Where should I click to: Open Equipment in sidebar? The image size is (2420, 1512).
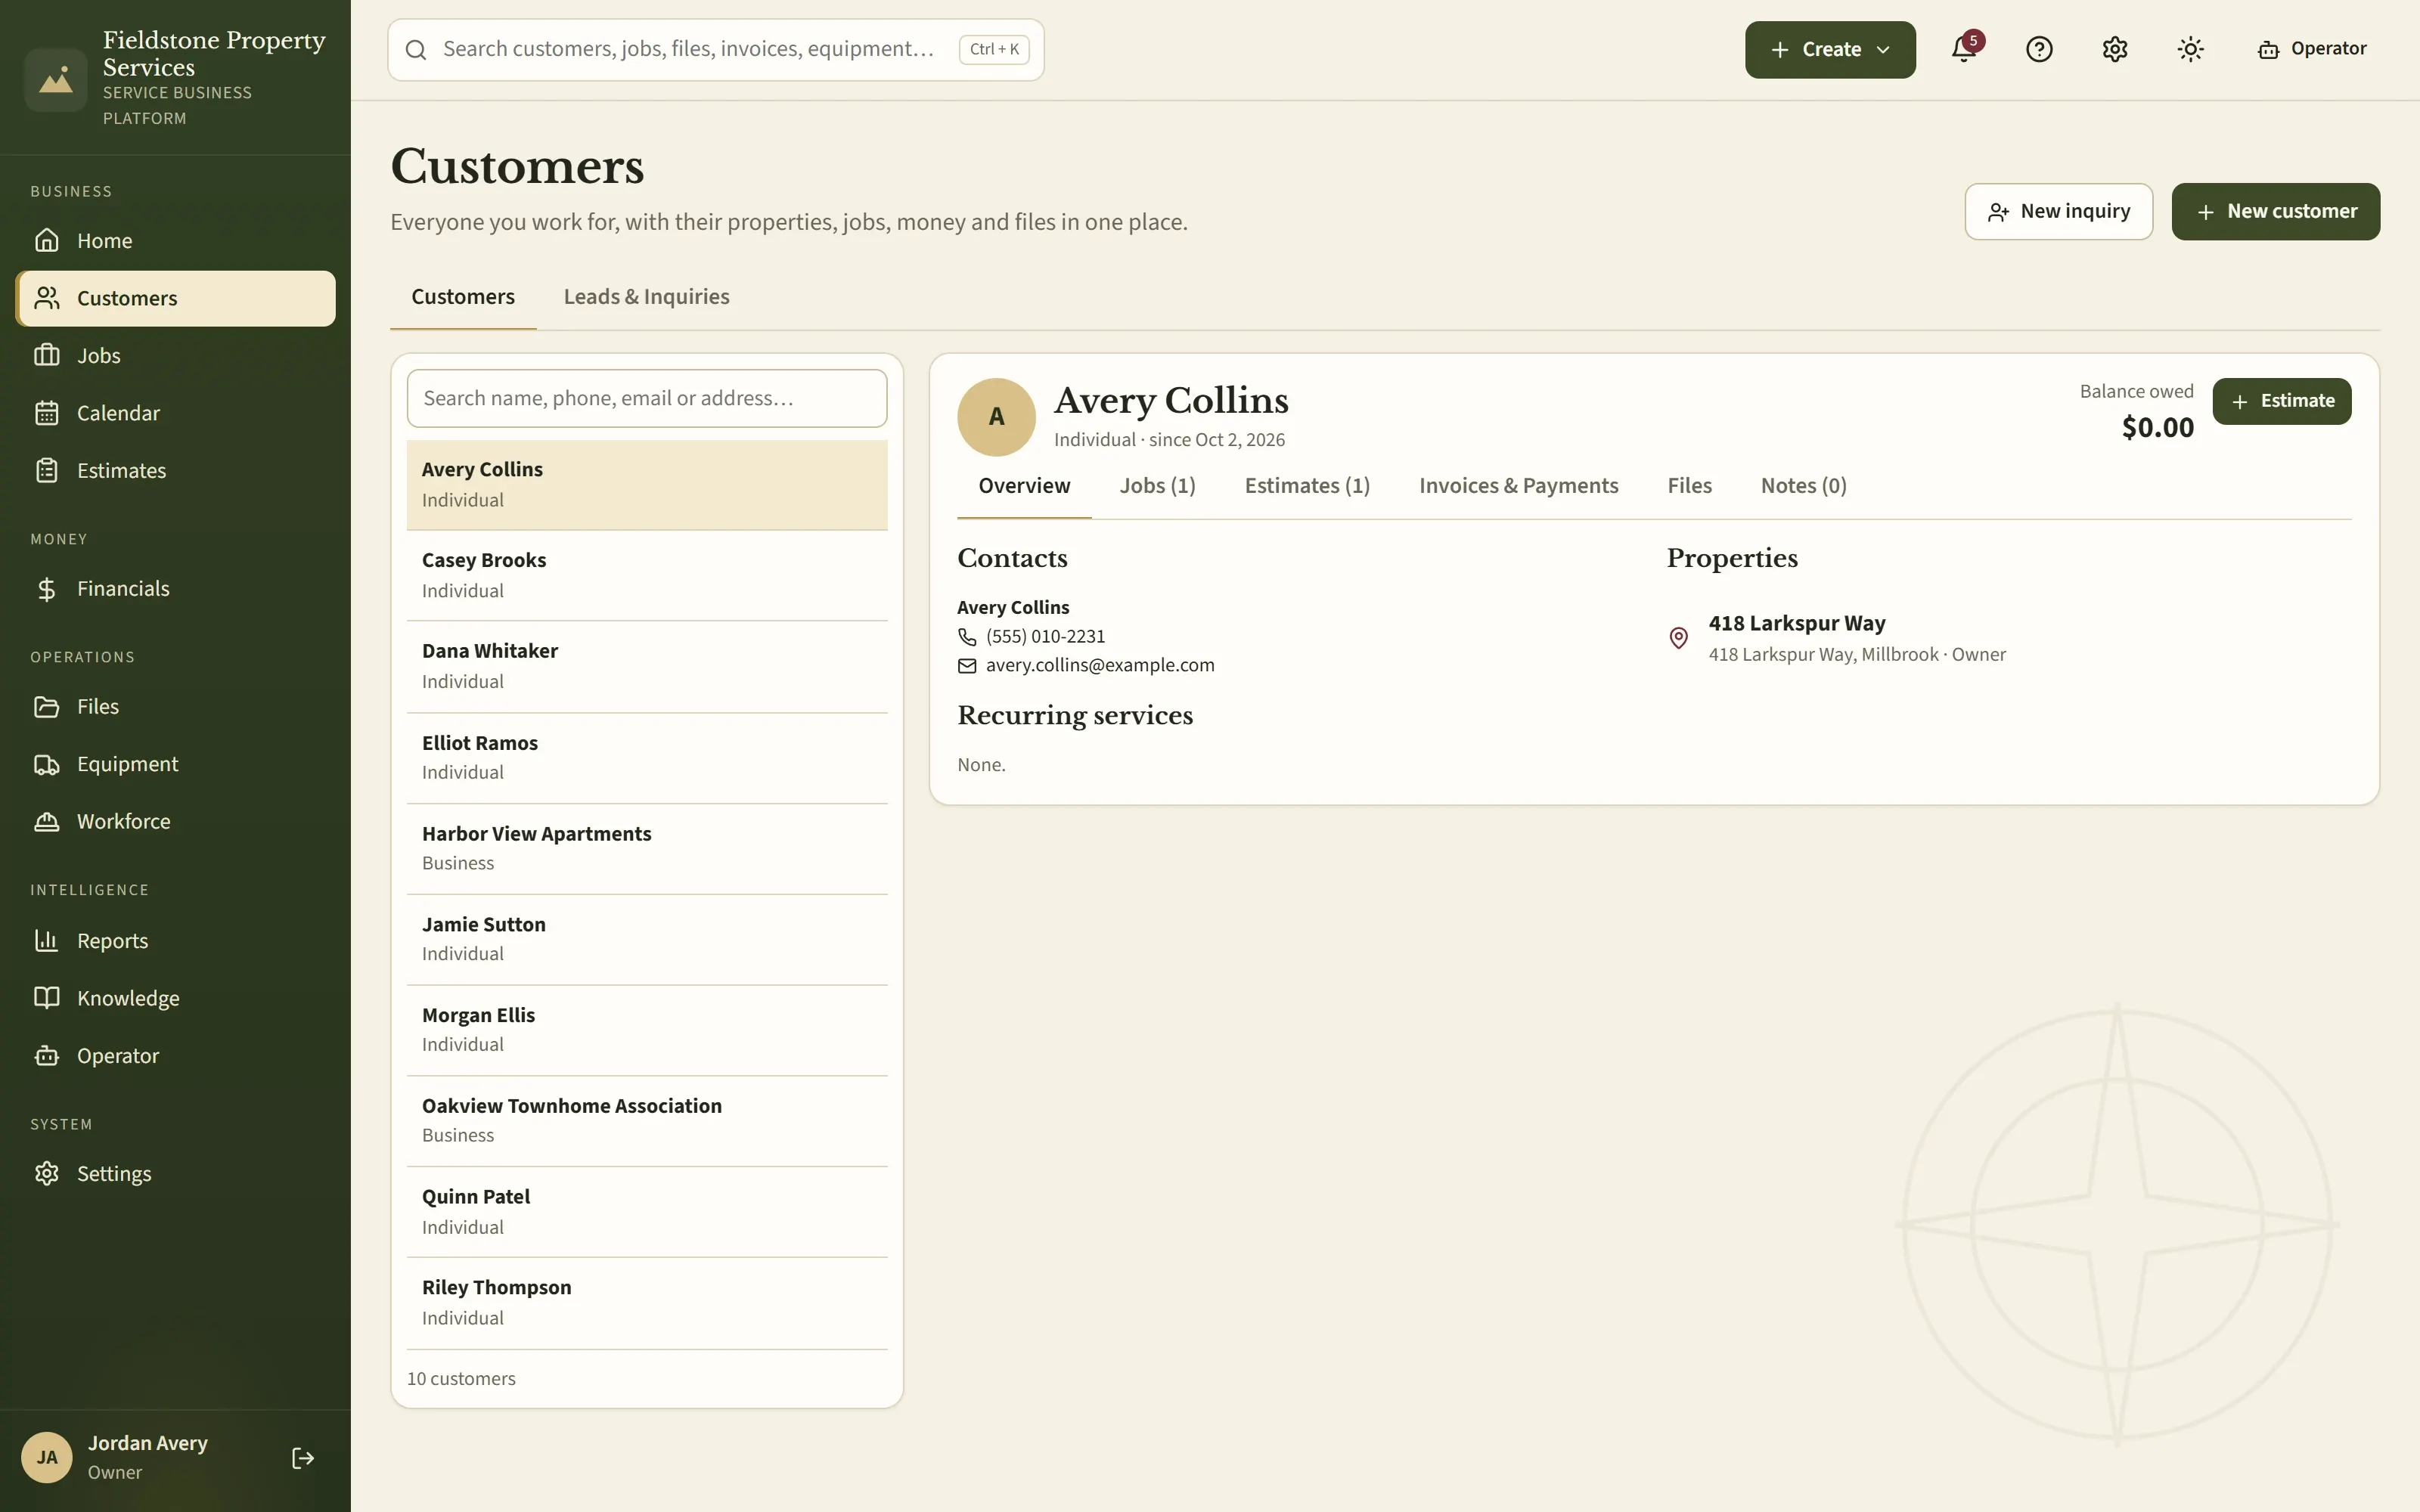pyautogui.click(x=175, y=764)
